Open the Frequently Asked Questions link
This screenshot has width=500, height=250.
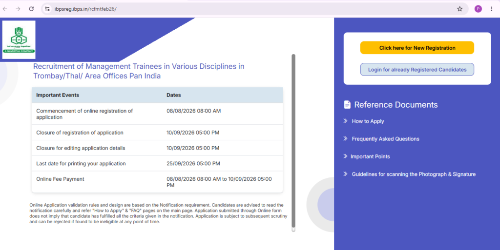[385, 139]
